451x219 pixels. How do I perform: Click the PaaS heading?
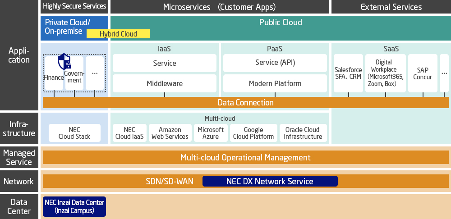(275, 49)
